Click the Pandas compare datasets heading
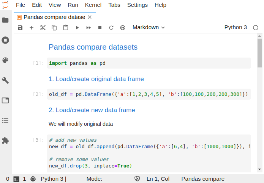Viewport: 264px width, 183px height. click(93, 47)
